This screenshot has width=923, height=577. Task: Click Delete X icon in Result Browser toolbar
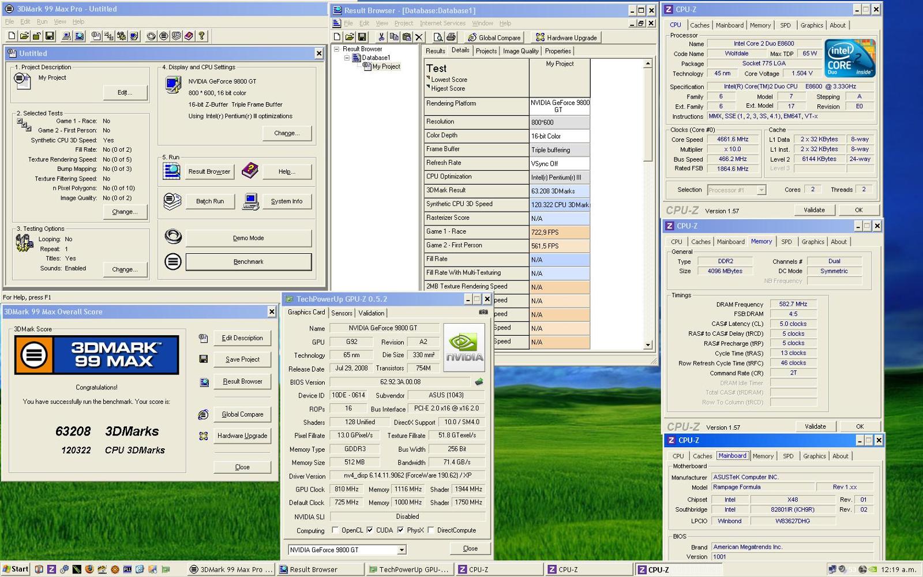pyautogui.click(x=419, y=37)
